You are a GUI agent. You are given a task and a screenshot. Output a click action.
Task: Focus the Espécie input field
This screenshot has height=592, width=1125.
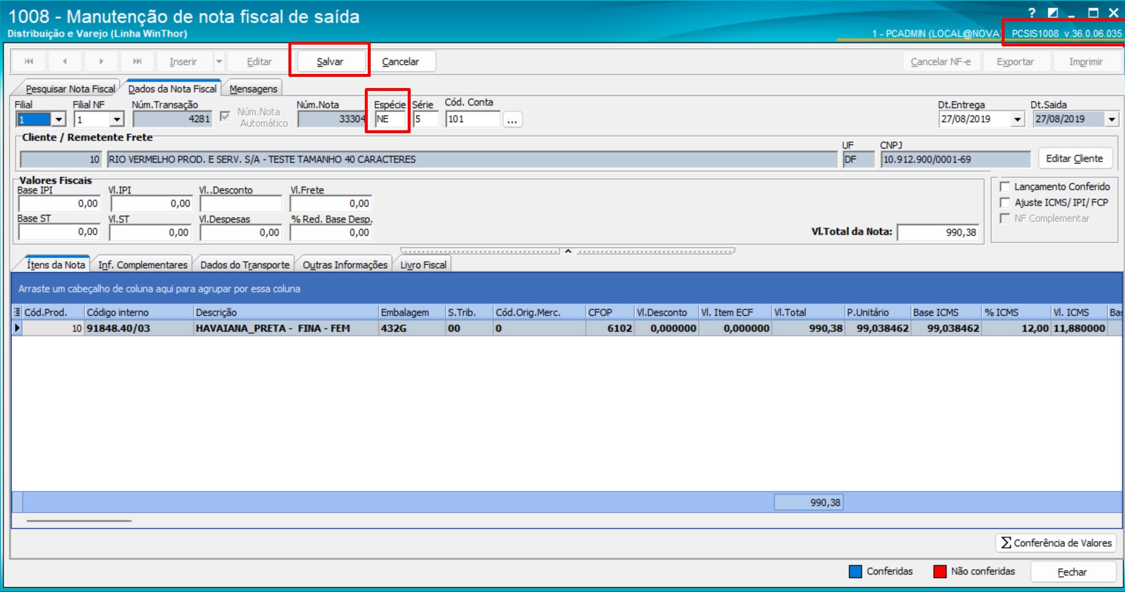(391, 119)
